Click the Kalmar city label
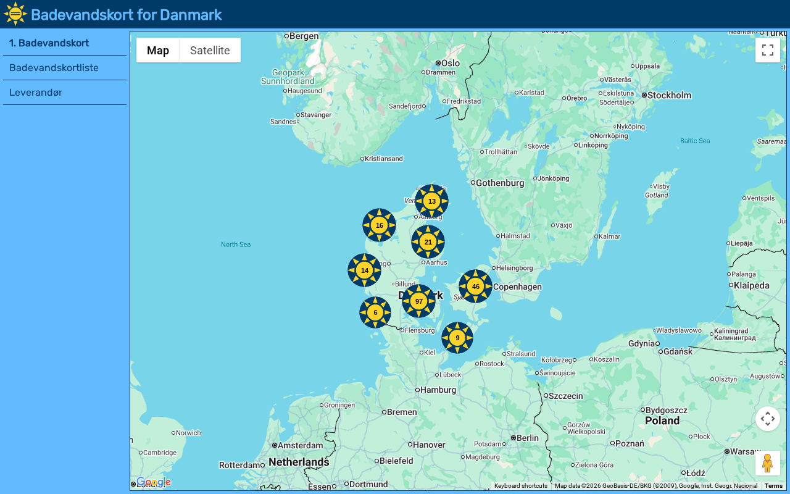 pyautogui.click(x=610, y=237)
